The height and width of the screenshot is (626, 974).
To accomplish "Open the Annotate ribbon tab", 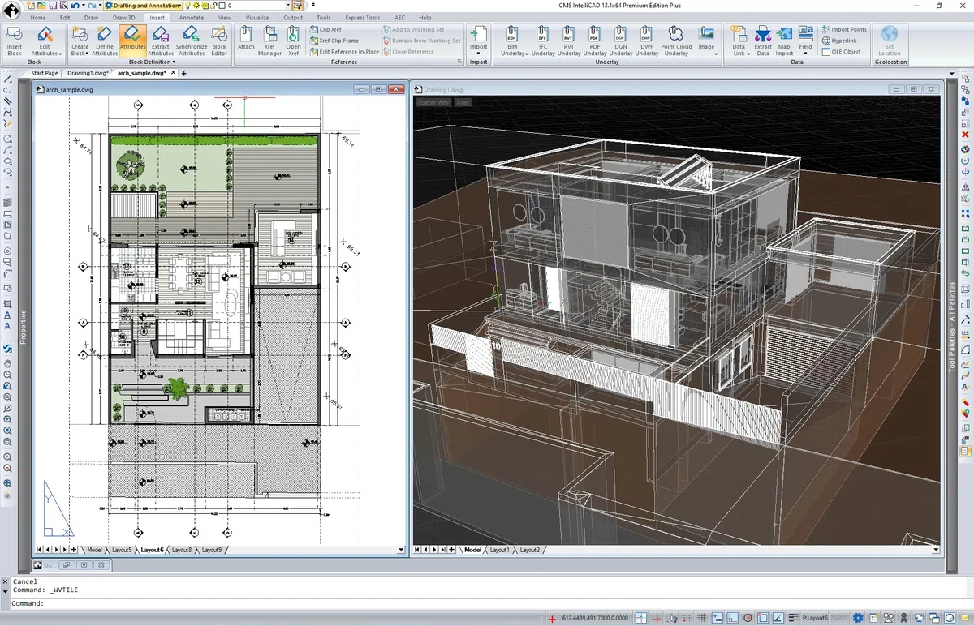I will click(x=192, y=17).
